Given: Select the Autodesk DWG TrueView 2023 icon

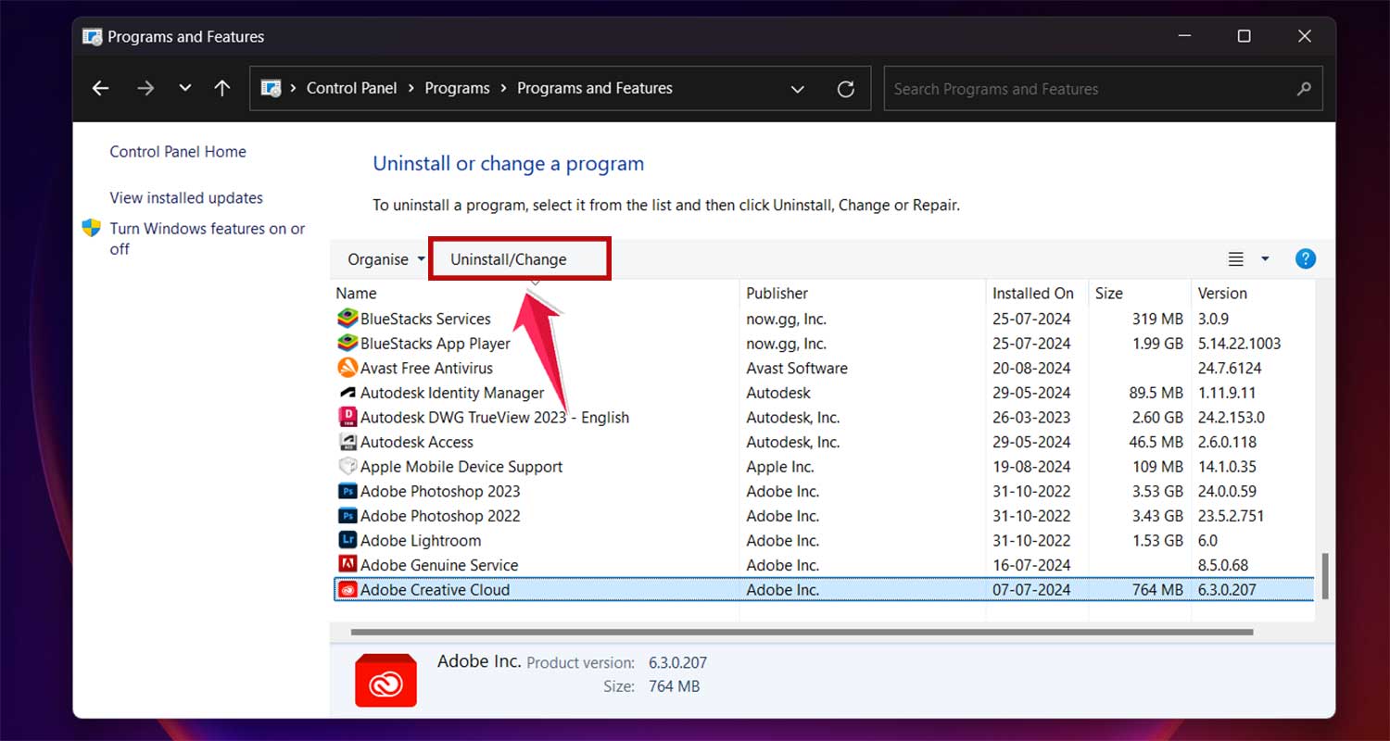Looking at the screenshot, I should coord(347,418).
